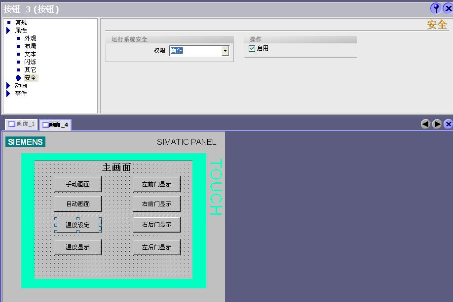Collapse the 属性 tree node
This screenshot has width=453, height=302.
point(8,31)
